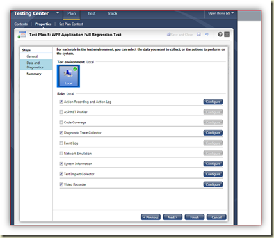
Task: Open the Set Plan Context sub-tab
Action: [71, 24]
